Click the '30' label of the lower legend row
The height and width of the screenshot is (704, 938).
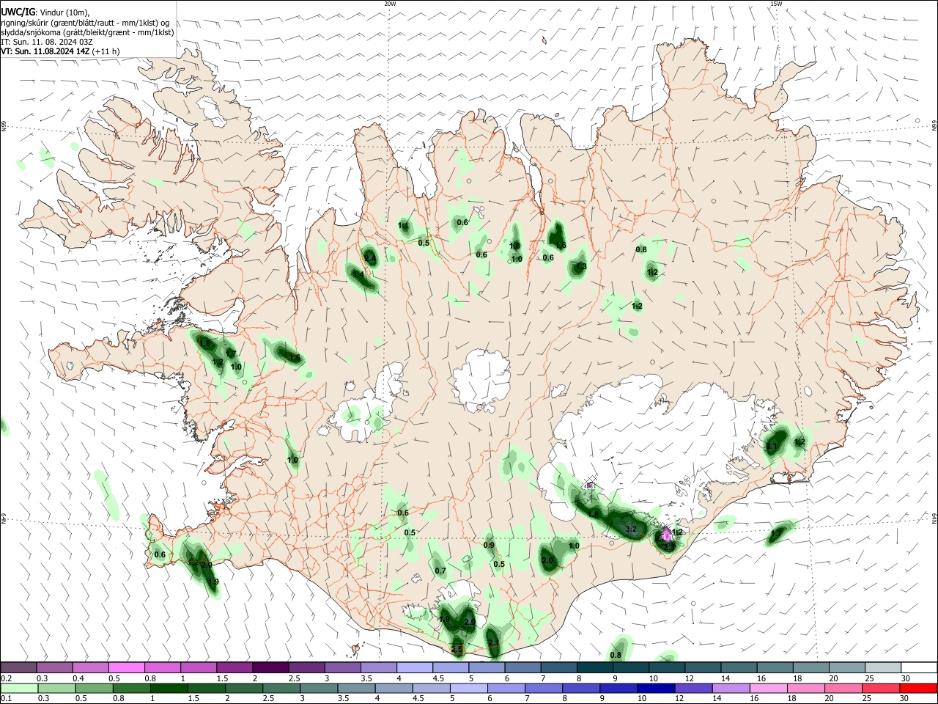(x=904, y=699)
